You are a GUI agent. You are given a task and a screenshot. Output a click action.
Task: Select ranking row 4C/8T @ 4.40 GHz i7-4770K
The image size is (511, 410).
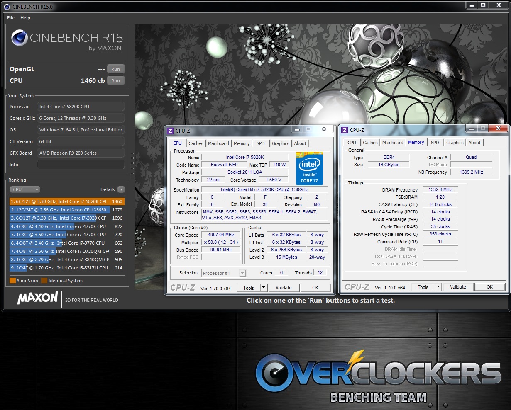pos(67,226)
